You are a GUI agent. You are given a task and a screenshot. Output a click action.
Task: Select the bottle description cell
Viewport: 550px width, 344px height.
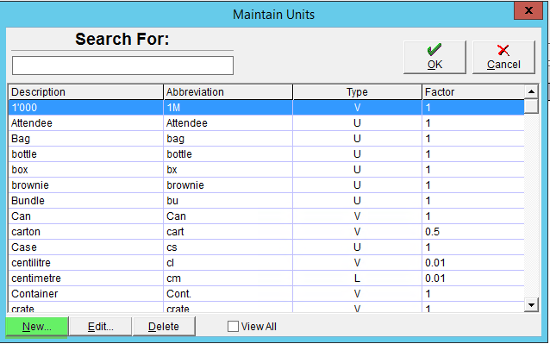[x=86, y=154]
